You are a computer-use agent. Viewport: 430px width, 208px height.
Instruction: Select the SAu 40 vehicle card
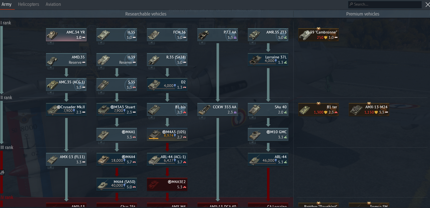coord(268,110)
